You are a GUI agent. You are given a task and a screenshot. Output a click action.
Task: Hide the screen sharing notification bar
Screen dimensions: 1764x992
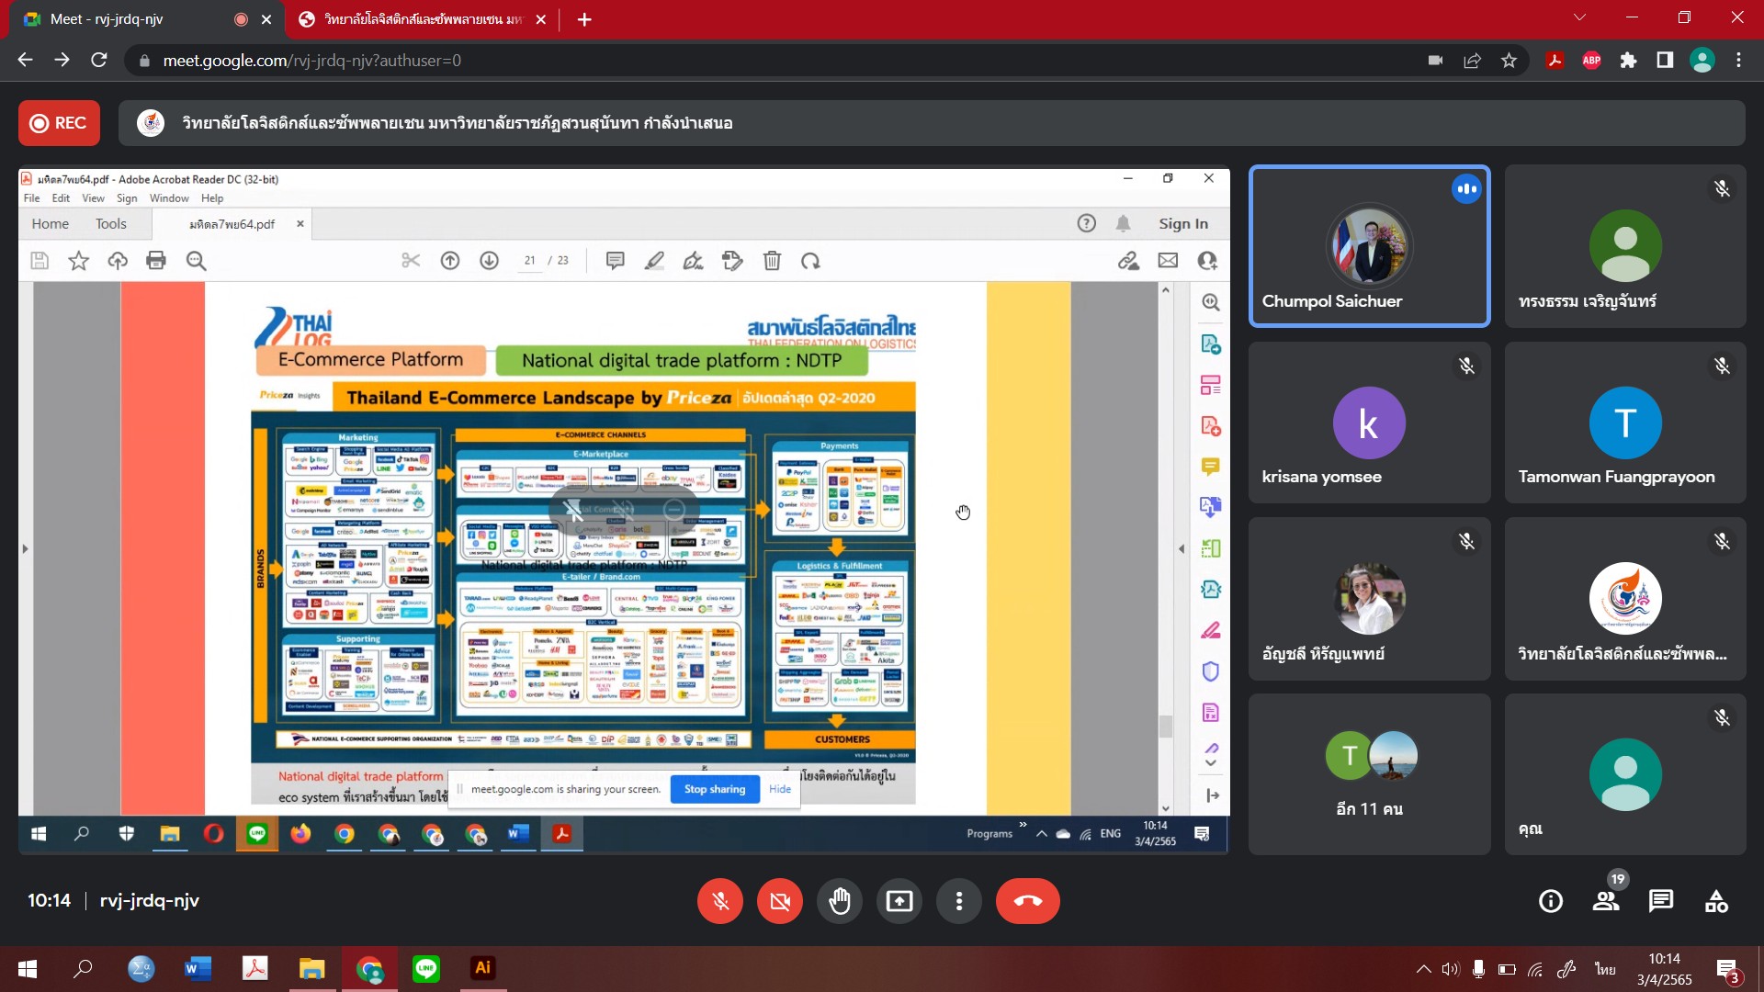click(x=780, y=789)
